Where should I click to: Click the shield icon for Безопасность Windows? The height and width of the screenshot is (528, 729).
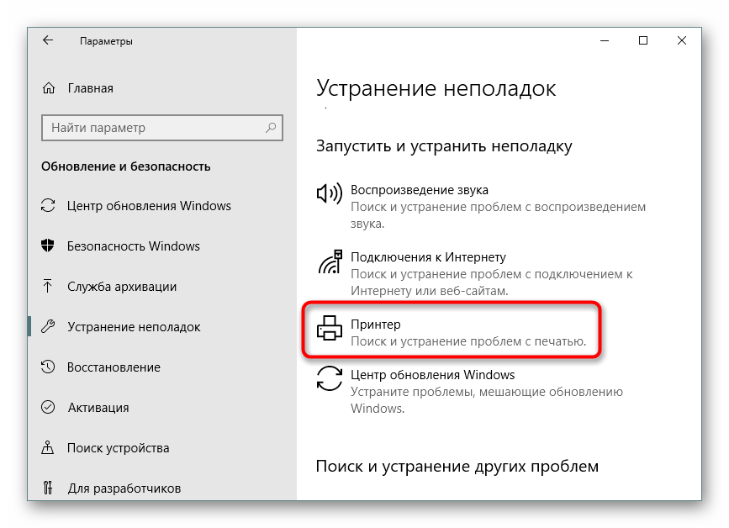coord(47,246)
